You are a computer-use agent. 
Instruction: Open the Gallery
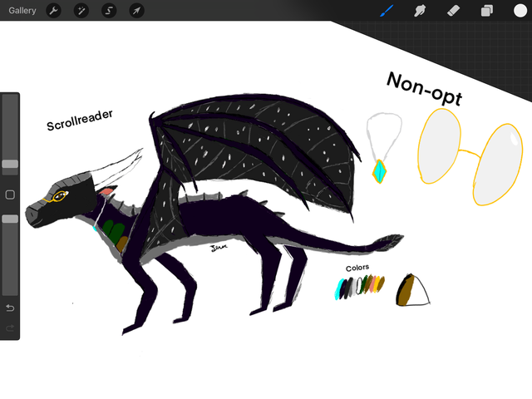click(22, 11)
